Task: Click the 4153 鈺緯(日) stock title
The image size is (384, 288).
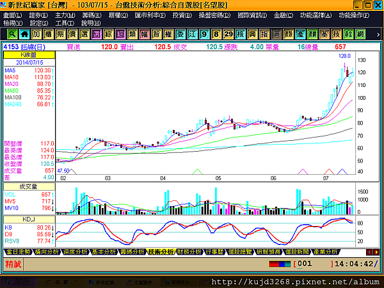Action: click(24, 47)
